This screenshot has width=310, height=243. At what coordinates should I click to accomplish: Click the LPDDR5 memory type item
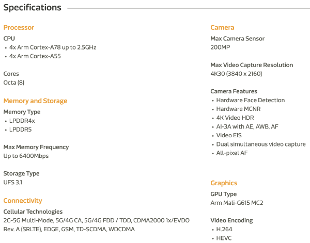pos(21,129)
